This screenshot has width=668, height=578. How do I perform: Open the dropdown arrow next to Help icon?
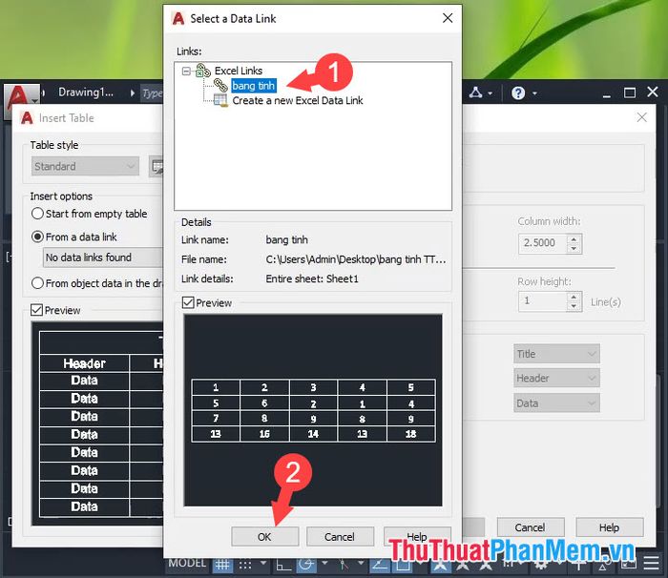pos(534,93)
